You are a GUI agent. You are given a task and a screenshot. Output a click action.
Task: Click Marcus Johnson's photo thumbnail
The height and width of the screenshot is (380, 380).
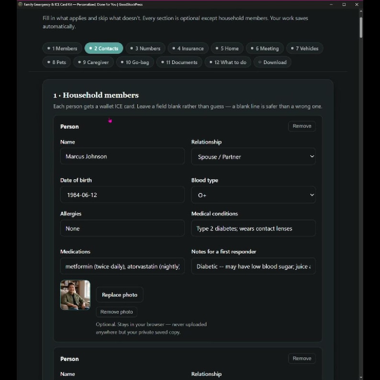click(75, 295)
